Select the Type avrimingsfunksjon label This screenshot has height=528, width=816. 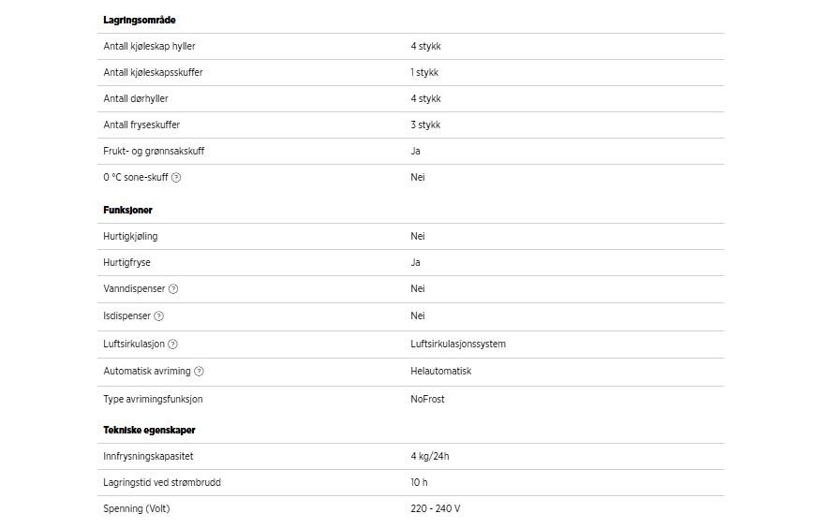(153, 399)
